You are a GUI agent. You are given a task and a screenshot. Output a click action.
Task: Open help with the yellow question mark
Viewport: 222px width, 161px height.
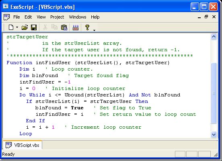click(x=87, y=27)
